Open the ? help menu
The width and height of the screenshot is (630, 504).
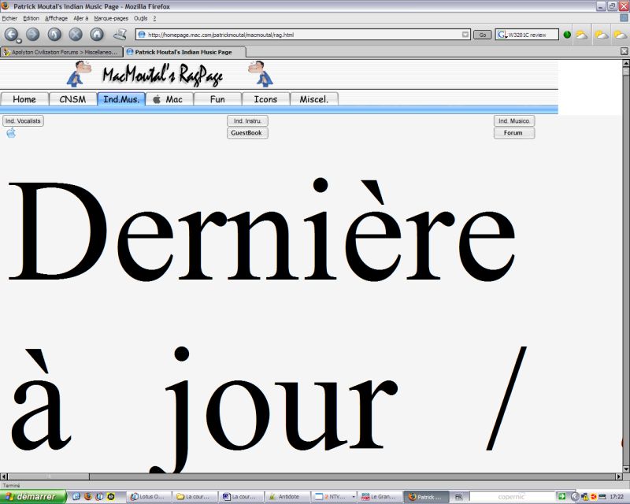click(154, 18)
